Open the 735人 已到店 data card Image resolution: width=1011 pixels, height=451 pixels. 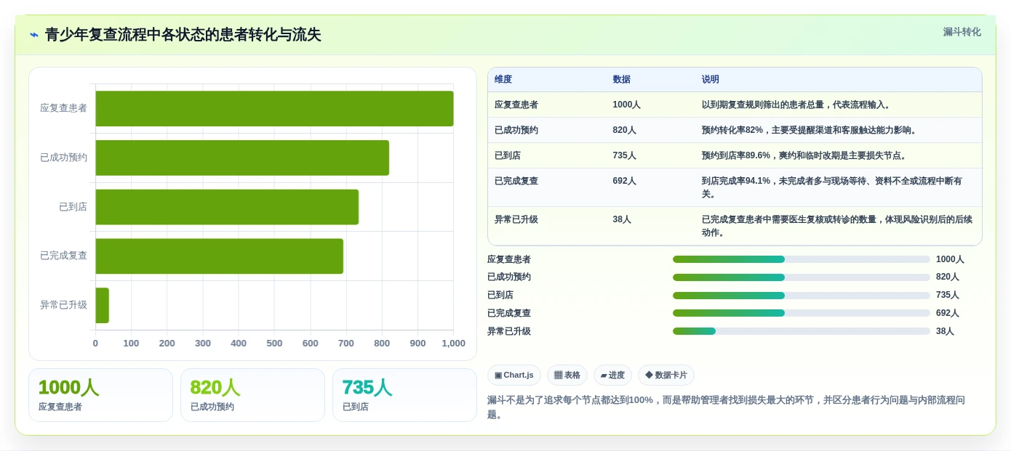(404, 395)
